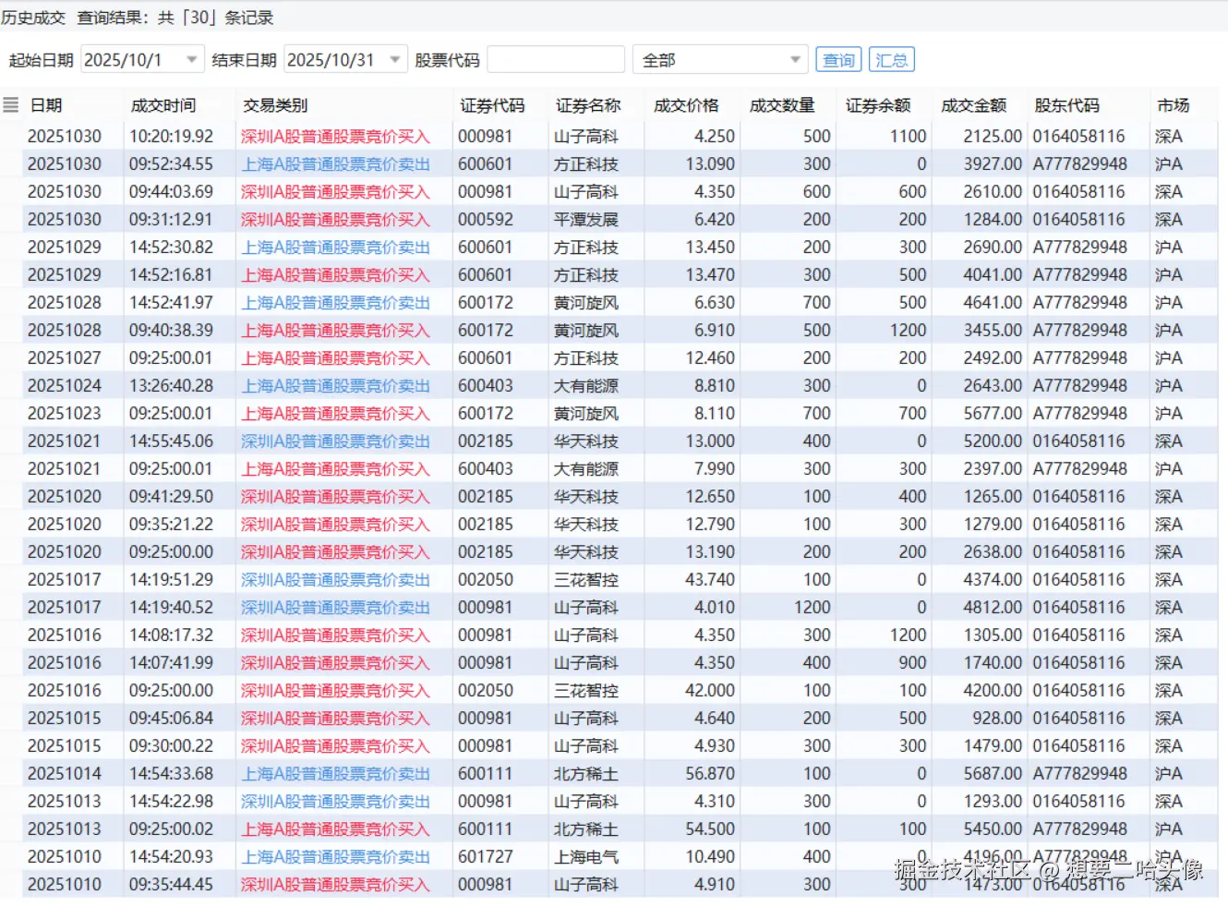Select the 历史成交 menu item
This screenshot has width=1228, height=907.
[34, 17]
